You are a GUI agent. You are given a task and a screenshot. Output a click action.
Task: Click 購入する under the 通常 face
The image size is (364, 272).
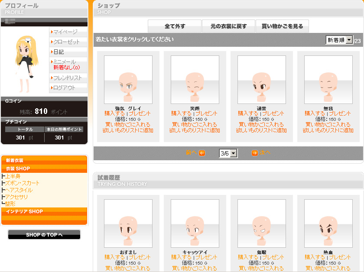248,113
